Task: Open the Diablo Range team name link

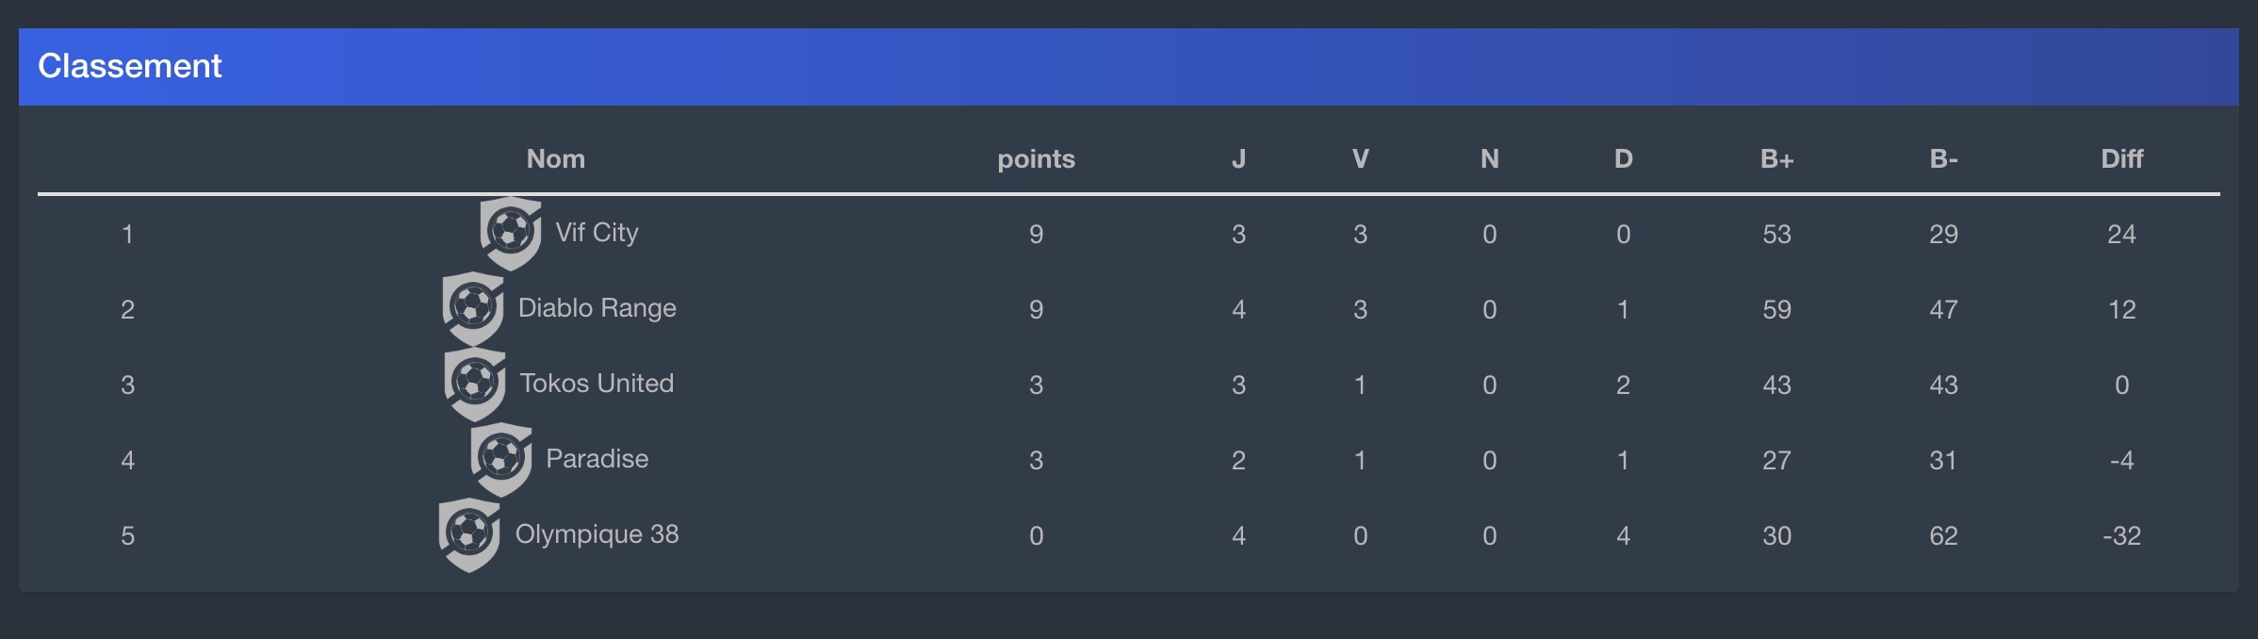Action: coord(597,308)
